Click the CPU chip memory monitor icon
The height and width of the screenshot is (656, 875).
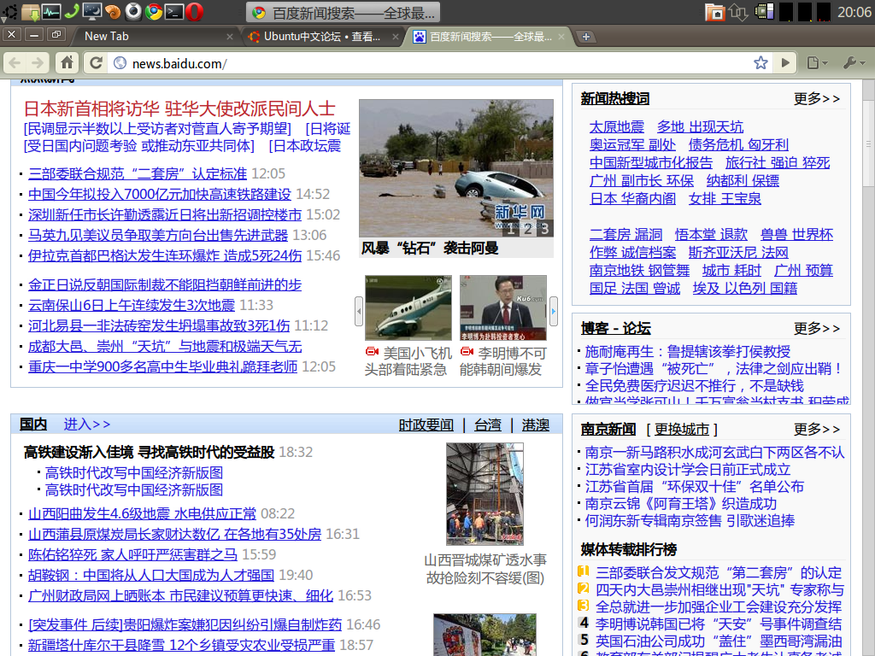coord(764,12)
